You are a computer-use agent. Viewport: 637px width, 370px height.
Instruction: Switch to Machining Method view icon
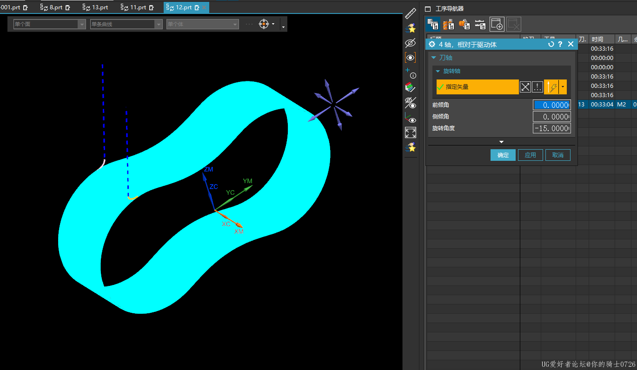pyautogui.click(x=480, y=24)
